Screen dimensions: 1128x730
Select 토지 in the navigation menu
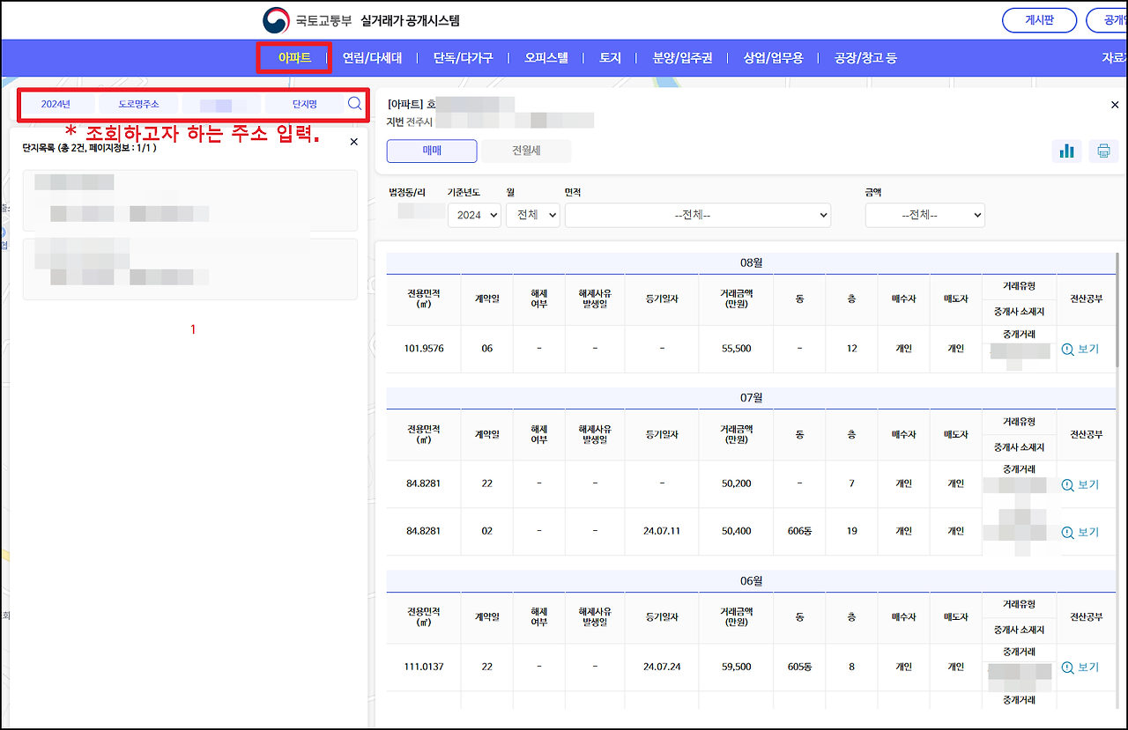click(608, 57)
